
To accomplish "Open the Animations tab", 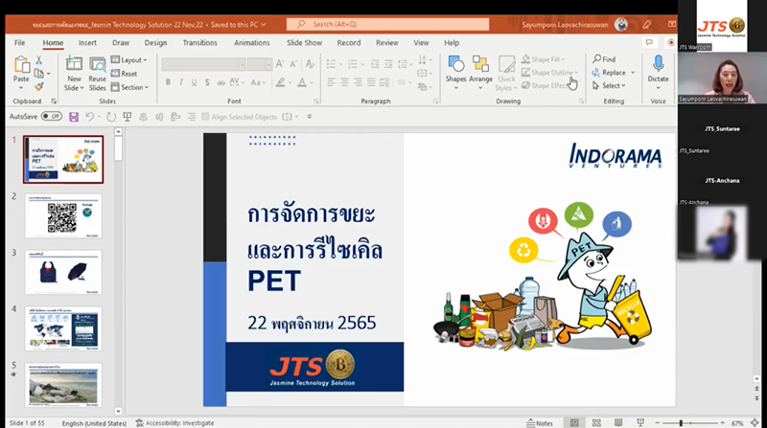I will [x=251, y=42].
